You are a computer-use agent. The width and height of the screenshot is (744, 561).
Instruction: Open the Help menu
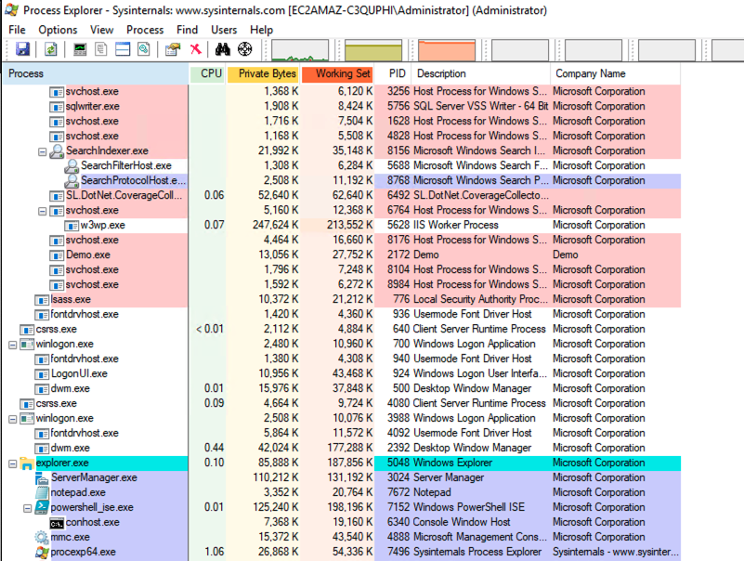(x=261, y=30)
